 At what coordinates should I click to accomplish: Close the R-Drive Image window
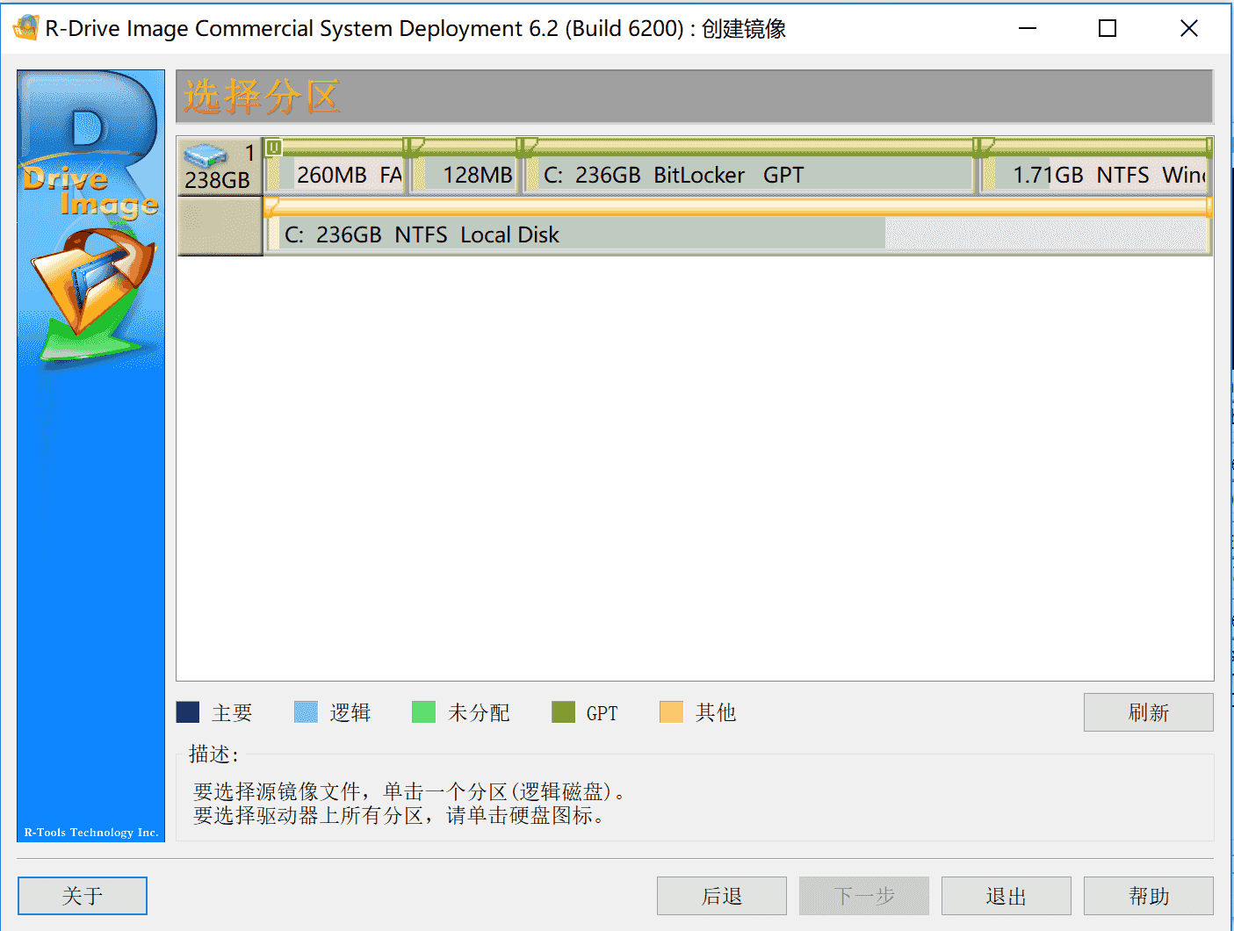click(x=1189, y=28)
